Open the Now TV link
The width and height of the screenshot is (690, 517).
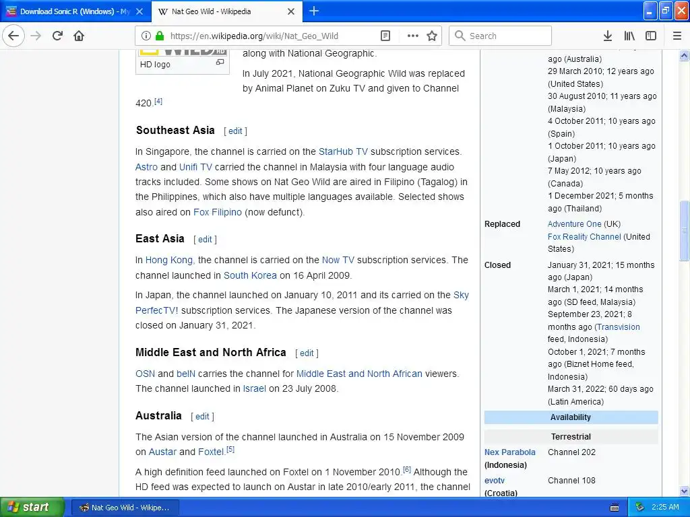[x=338, y=261]
